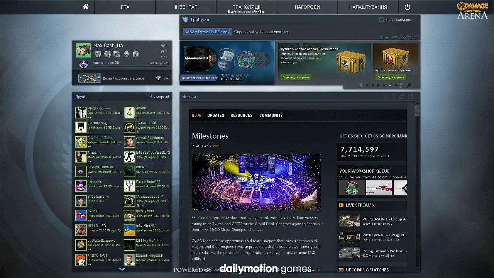Click Переглянути на ринку for Авангард case
The image size is (494, 278).
coord(296,77)
